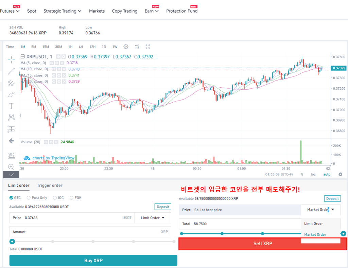Image resolution: width=348 pixels, height=268 pixels.
Task: Select the text annotation tool
Action: 11,106
